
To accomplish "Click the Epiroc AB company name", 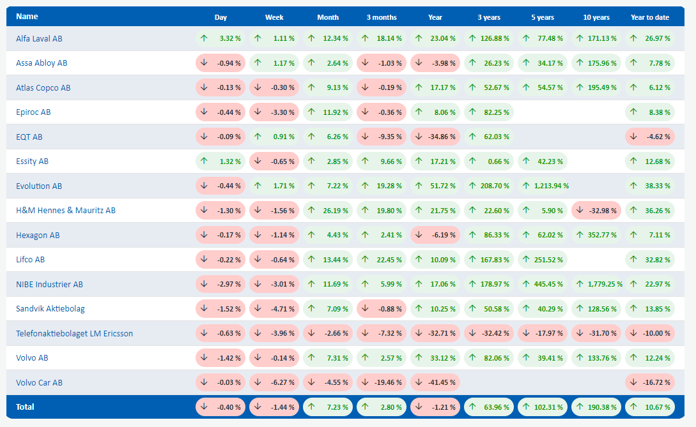I will [33, 112].
